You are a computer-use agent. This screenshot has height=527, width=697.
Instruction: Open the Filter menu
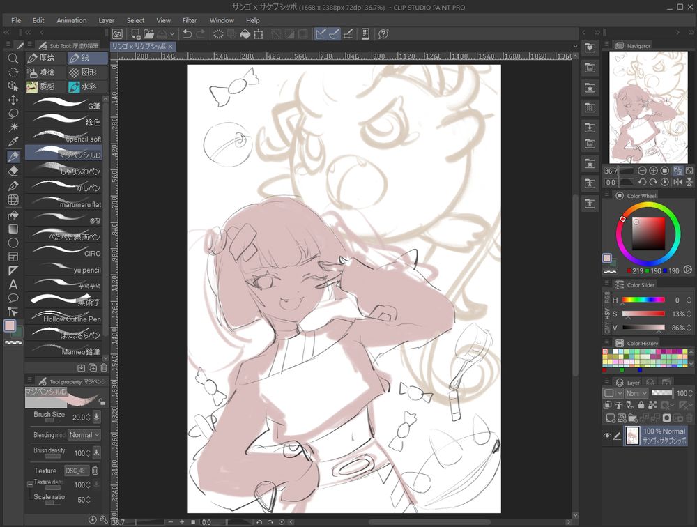190,20
